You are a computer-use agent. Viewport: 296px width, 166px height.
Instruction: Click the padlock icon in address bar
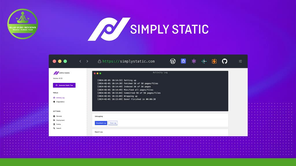[99, 61]
